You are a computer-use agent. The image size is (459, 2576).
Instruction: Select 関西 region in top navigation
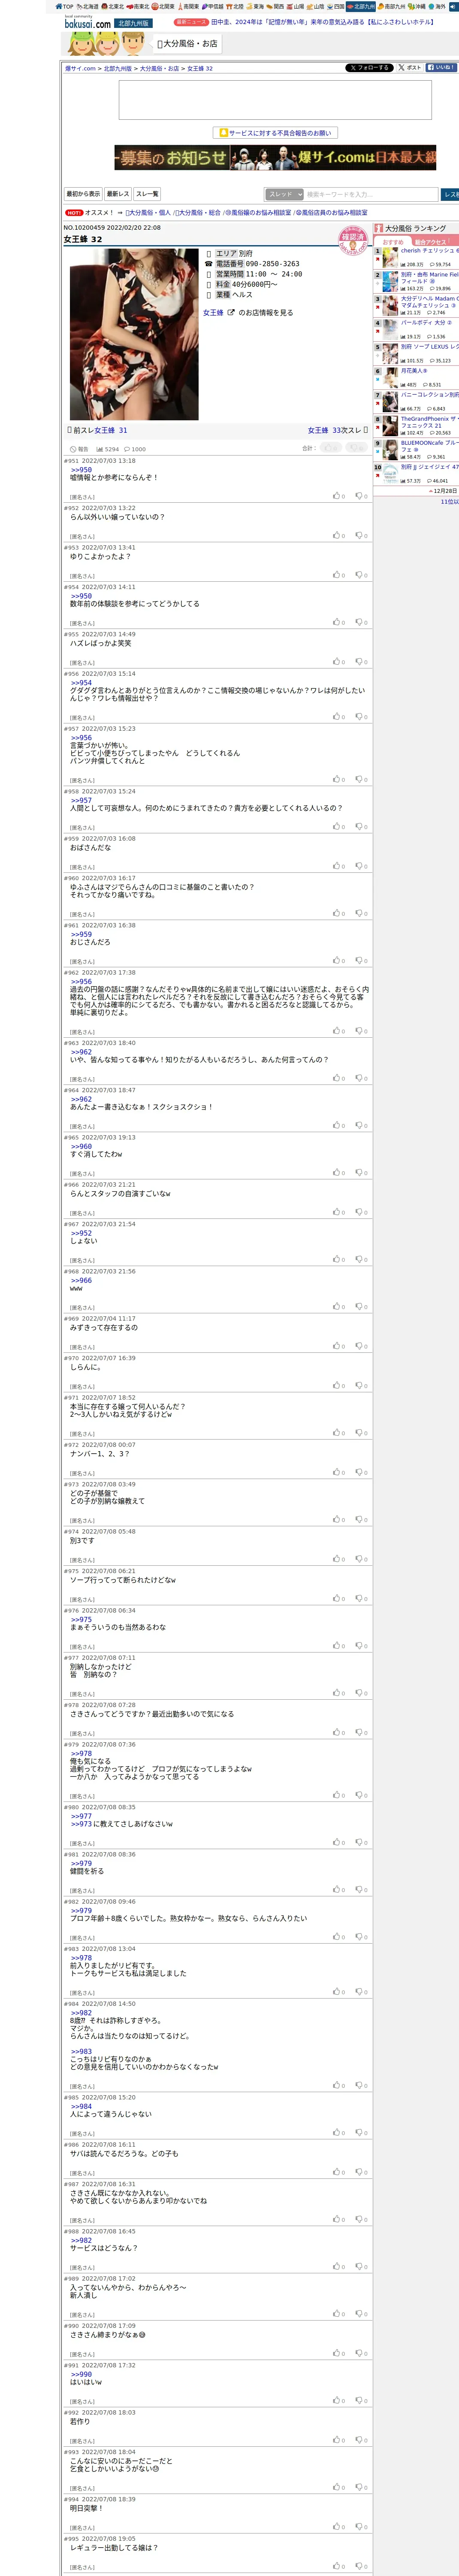275,6
